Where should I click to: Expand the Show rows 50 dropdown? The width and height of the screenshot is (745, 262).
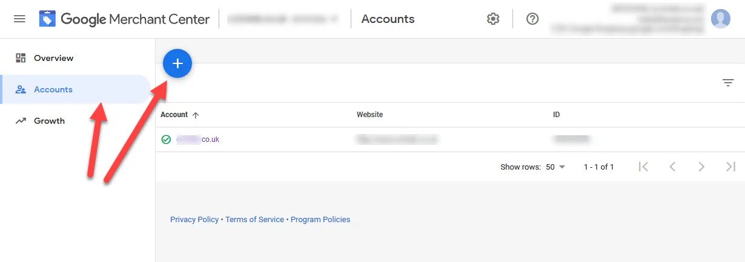click(555, 167)
